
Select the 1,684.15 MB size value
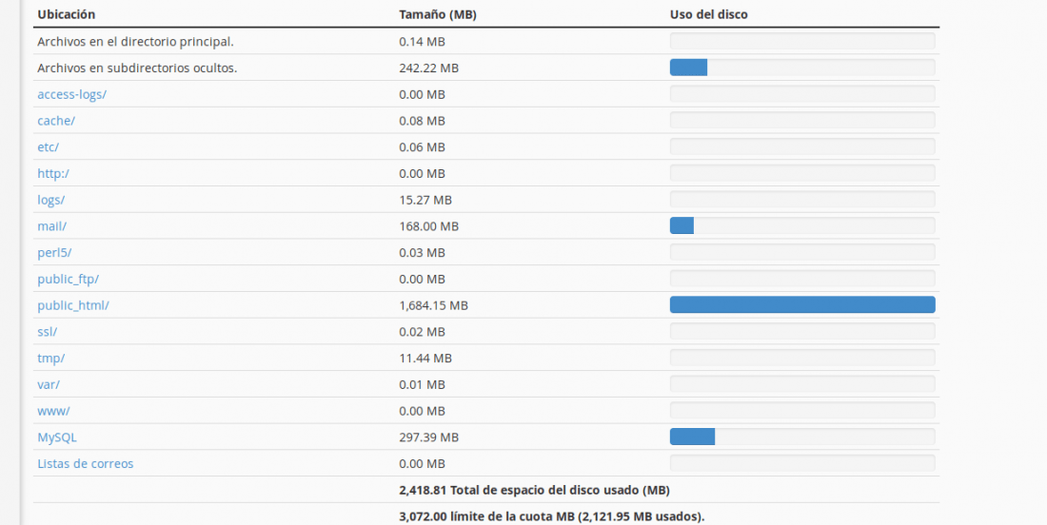click(433, 305)
